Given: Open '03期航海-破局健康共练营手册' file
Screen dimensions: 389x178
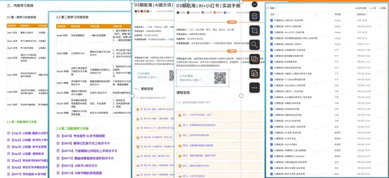Looking at the screenshot, I should pos(288,56).
